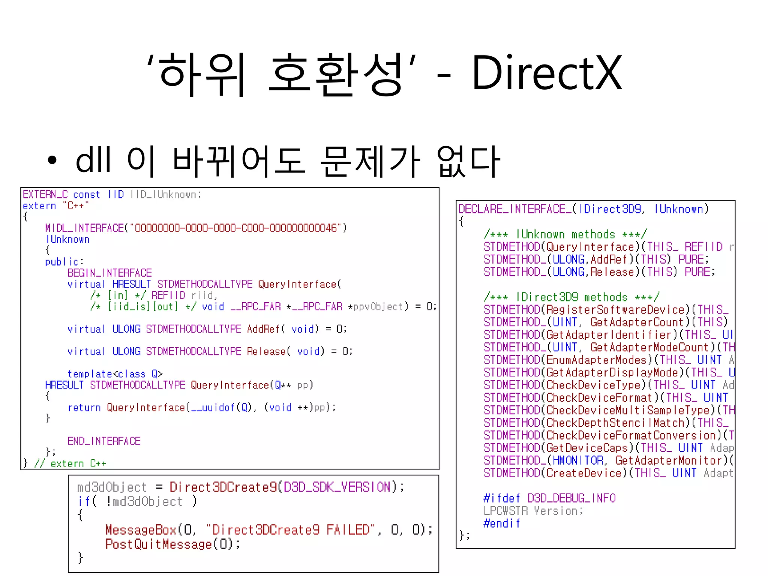The image size is (768, 576).
Task: Click the 'END_INTERFACE' macro line
Action: click(104, 441)
